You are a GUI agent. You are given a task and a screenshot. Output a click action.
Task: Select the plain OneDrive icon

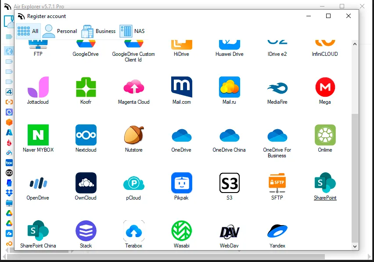tap(182, 135)
